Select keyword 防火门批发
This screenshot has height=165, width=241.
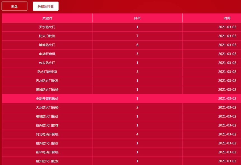point(47,36)
